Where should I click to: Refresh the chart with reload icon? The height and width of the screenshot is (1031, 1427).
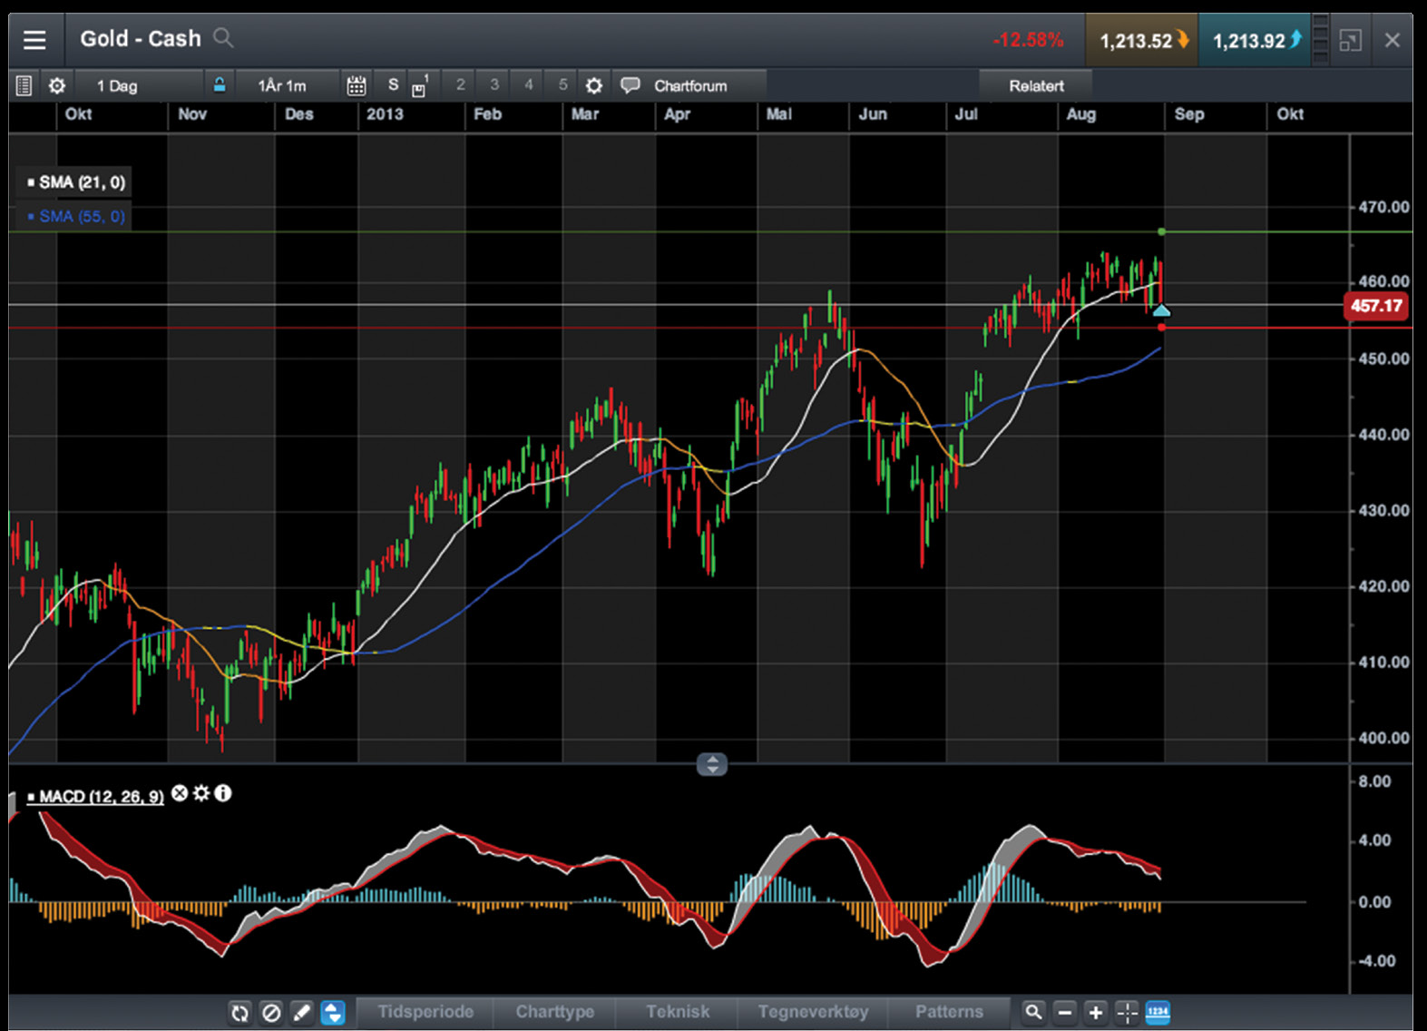pos(239,1012)
